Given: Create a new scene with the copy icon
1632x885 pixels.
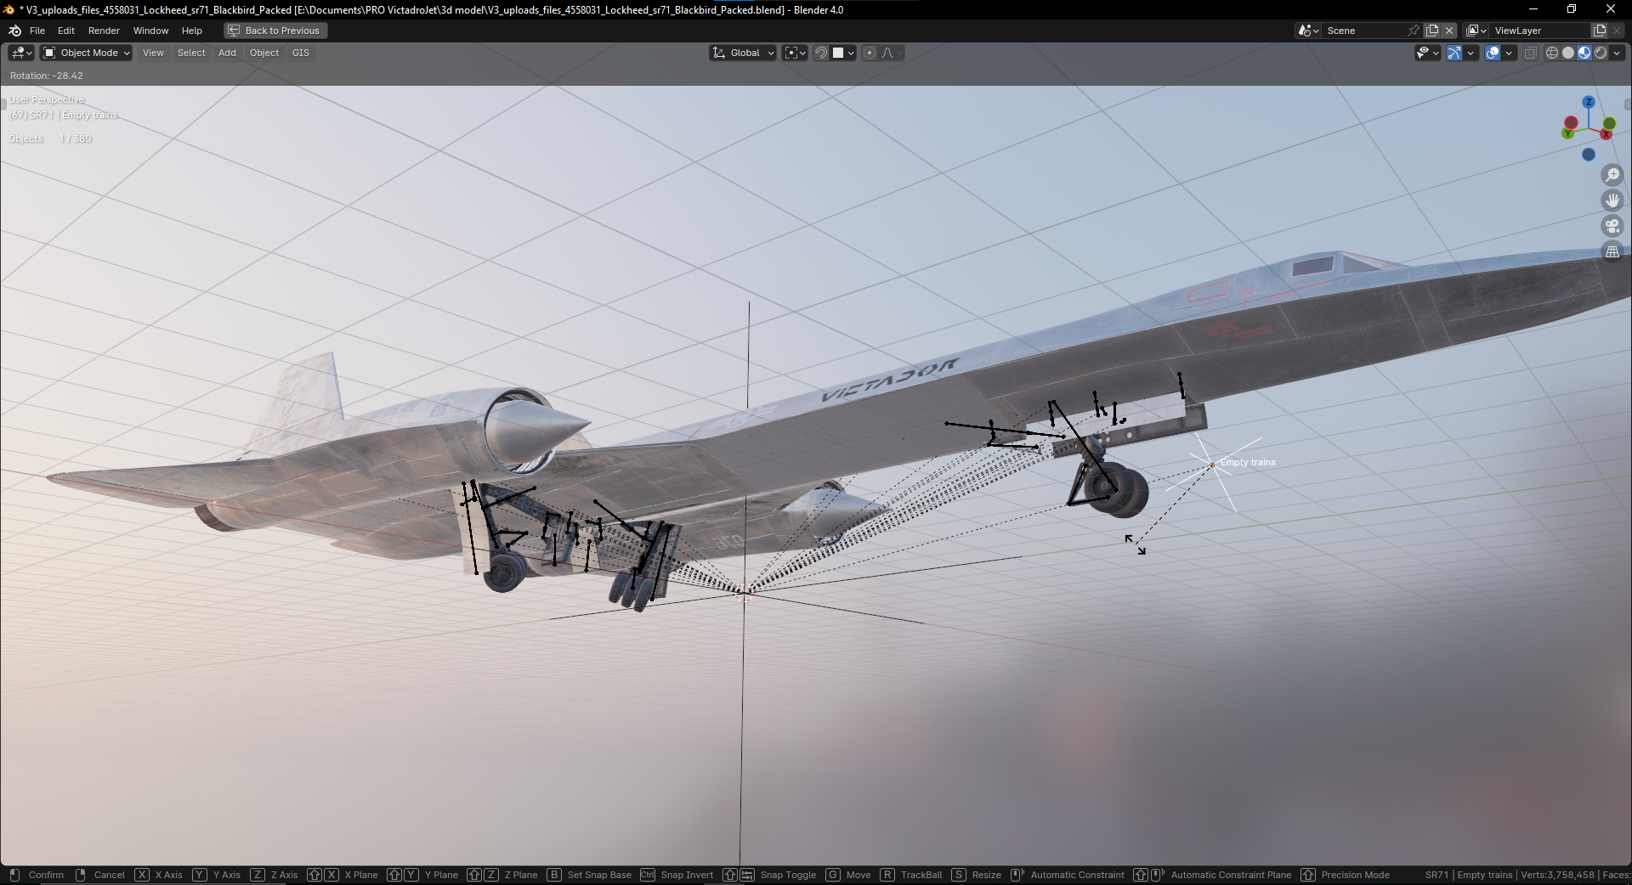Looking at the screenshot, I should [1432, 31].
